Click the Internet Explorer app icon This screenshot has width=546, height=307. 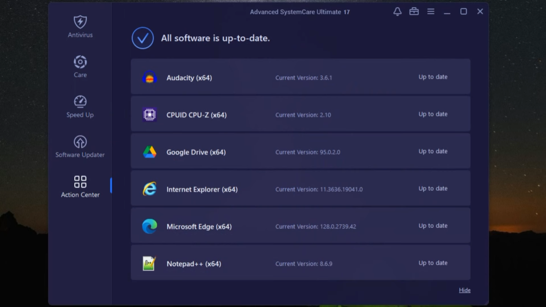(150, 189)
